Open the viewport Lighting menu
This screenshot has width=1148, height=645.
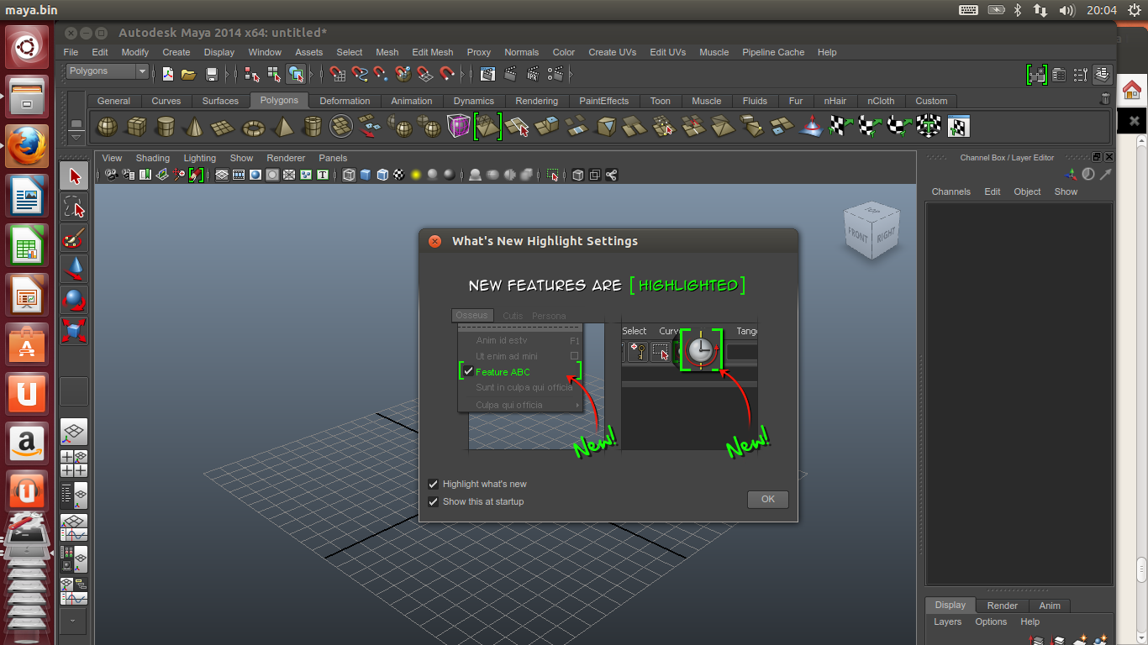coord(200,158)
